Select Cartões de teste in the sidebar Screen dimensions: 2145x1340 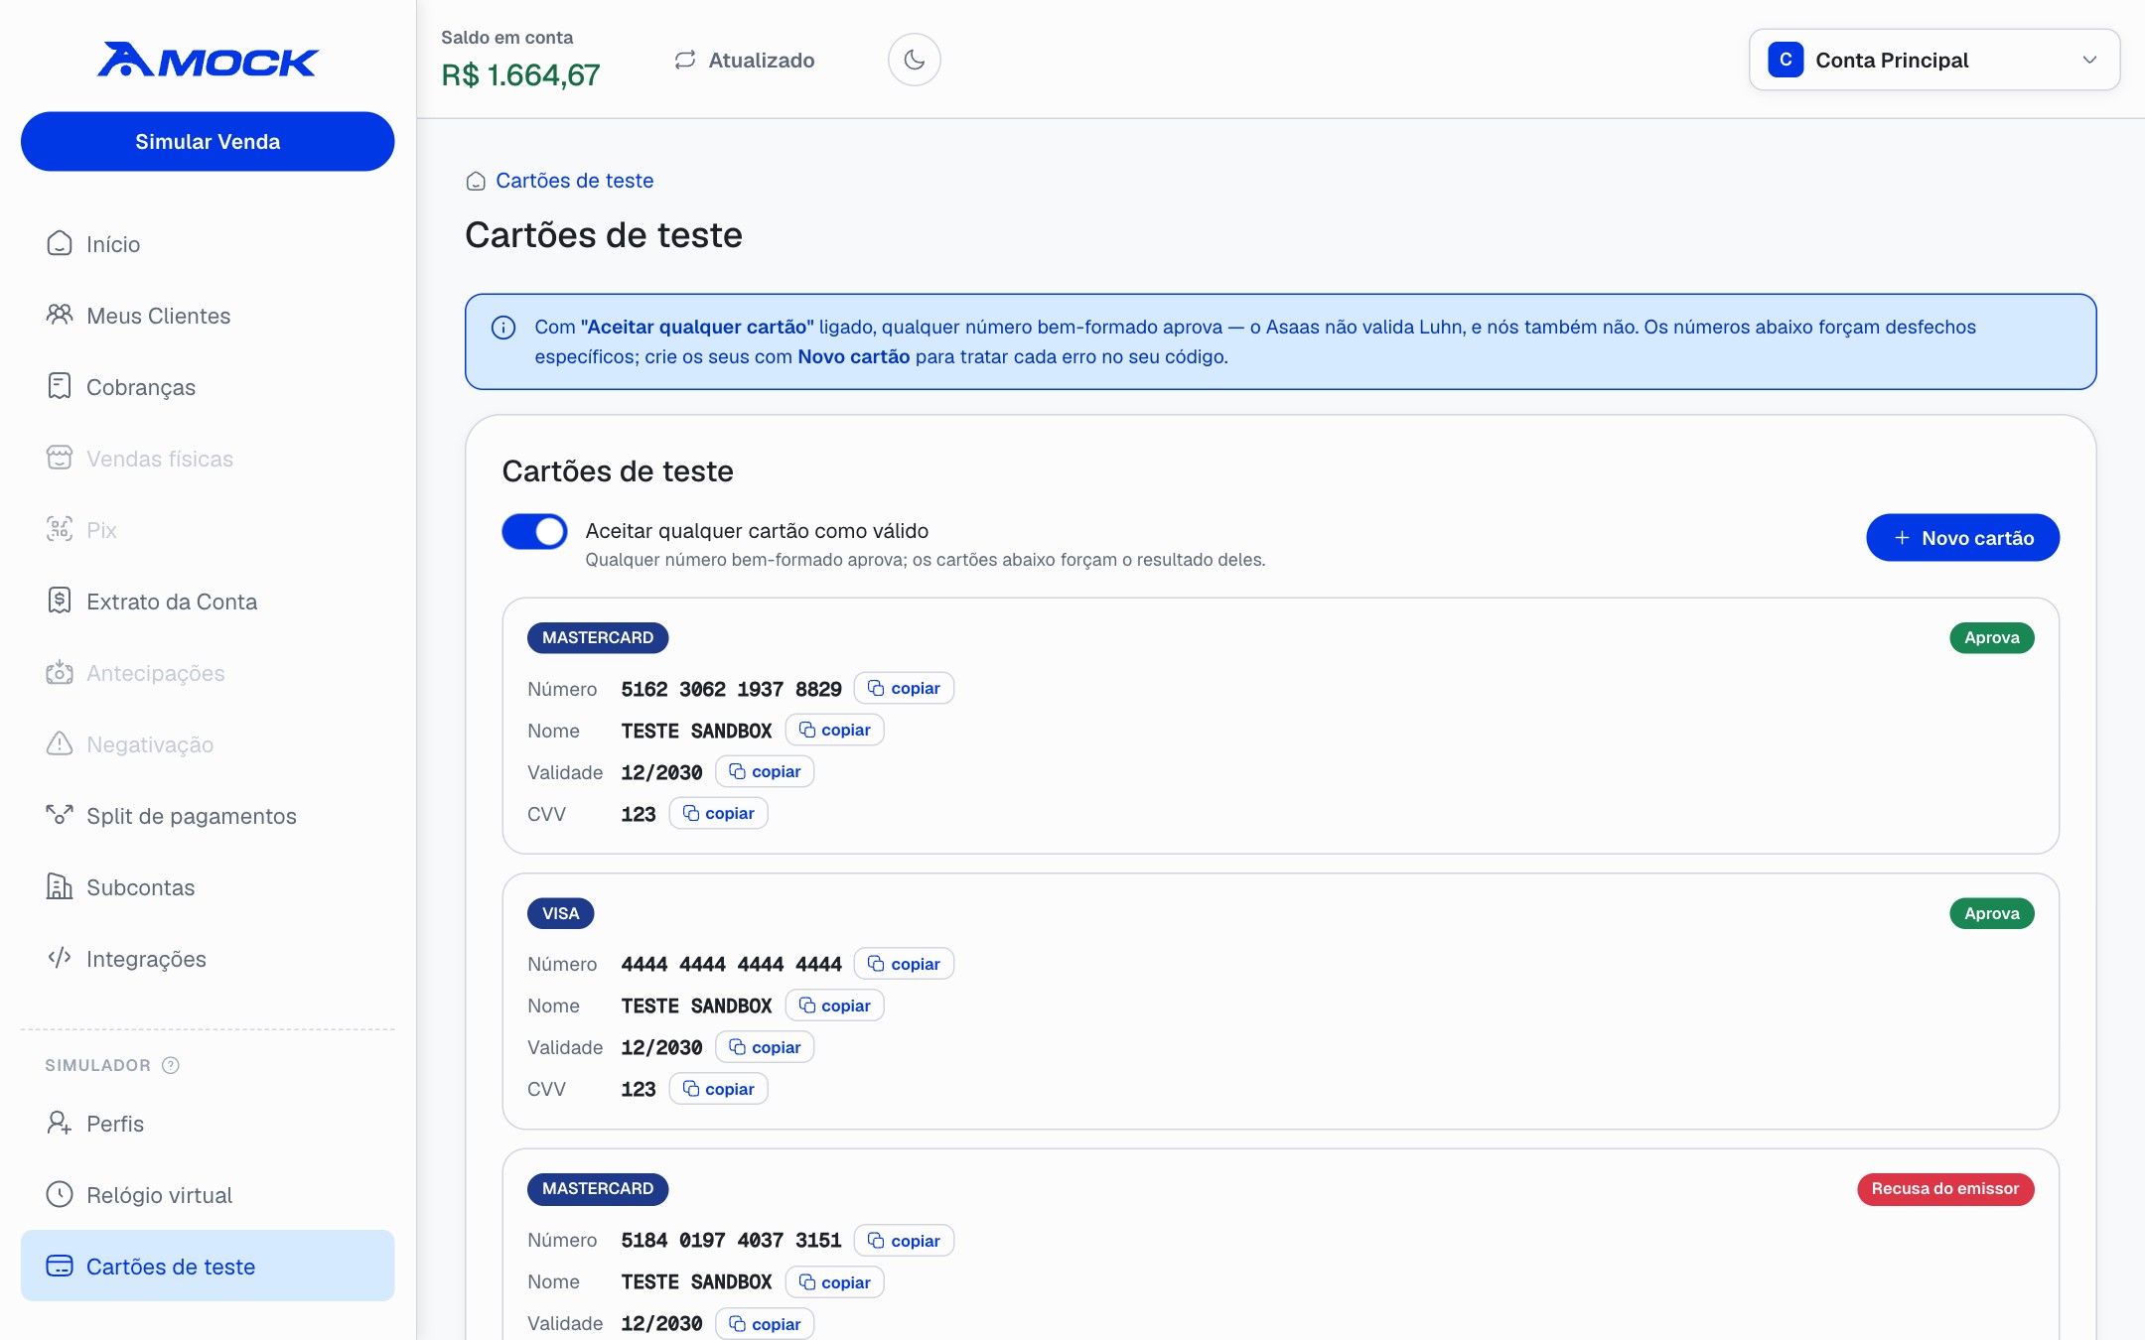(208, 1266)
